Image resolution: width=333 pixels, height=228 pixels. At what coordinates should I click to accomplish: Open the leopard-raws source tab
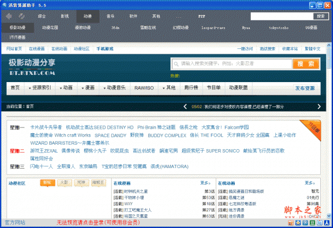(213, 28)
